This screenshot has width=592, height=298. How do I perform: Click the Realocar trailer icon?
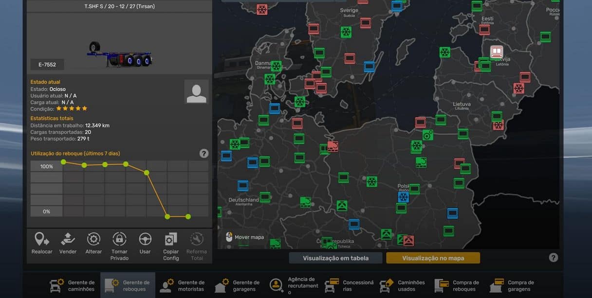(x=42, y=239)
